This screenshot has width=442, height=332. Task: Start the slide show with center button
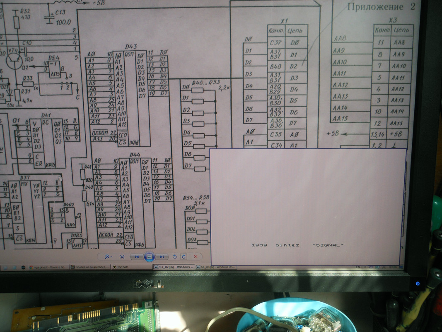149,256
